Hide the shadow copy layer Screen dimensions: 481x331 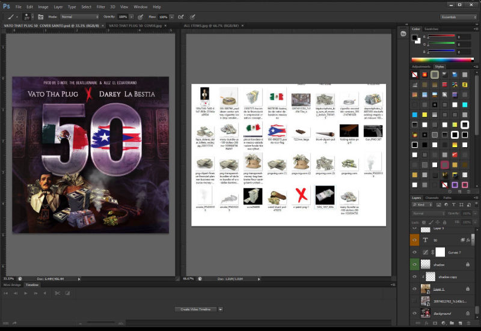pyautogui.click(x=414, y=277)
